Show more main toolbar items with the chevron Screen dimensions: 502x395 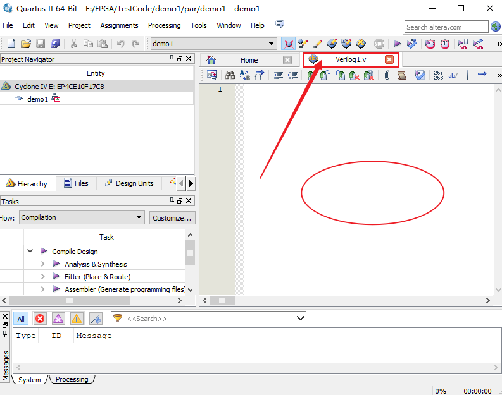pos(499,44)
